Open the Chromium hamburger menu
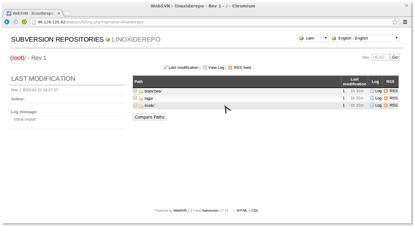 405,22
